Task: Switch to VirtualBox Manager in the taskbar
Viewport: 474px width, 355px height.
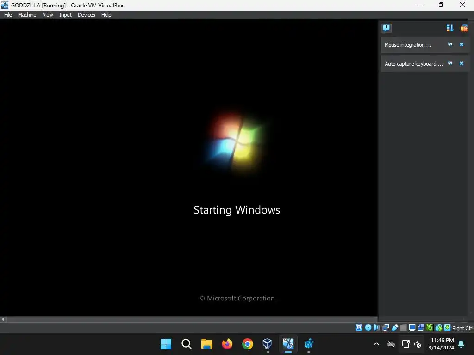Action: [x=268, y=344]
